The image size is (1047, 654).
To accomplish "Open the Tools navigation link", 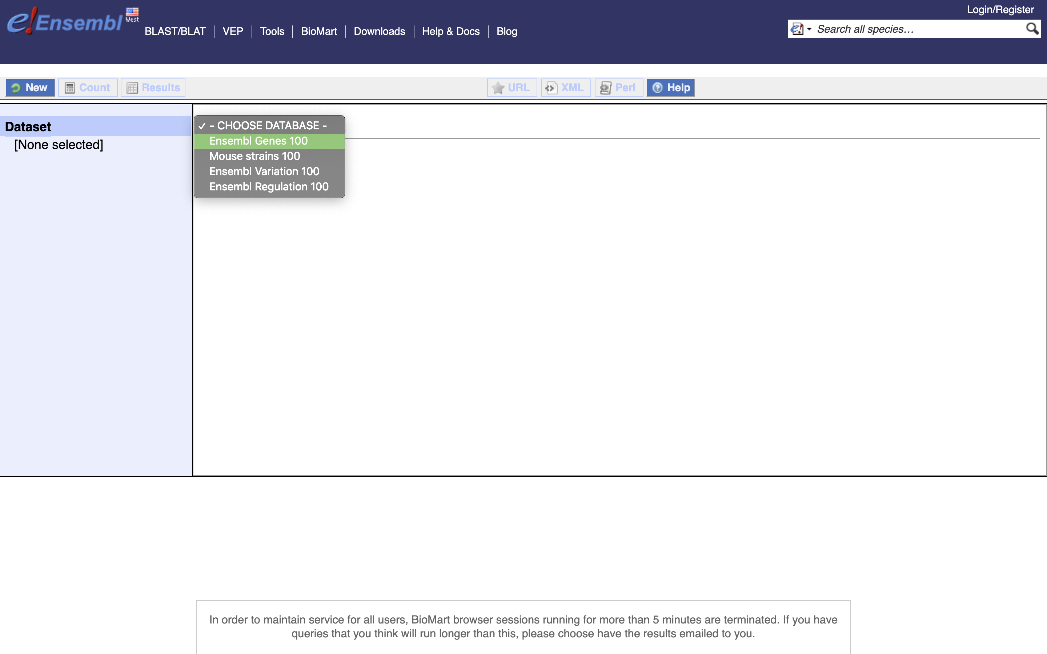I will [272, 32].
